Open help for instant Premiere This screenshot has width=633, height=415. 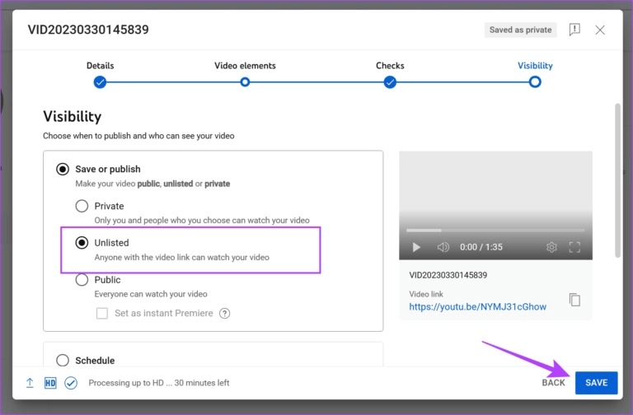224,313
